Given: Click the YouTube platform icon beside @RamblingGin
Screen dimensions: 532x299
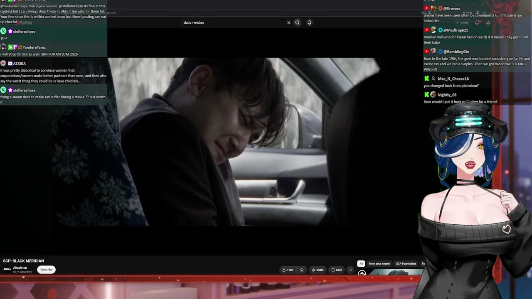Looking at the screenshot, I should (426, 51).
